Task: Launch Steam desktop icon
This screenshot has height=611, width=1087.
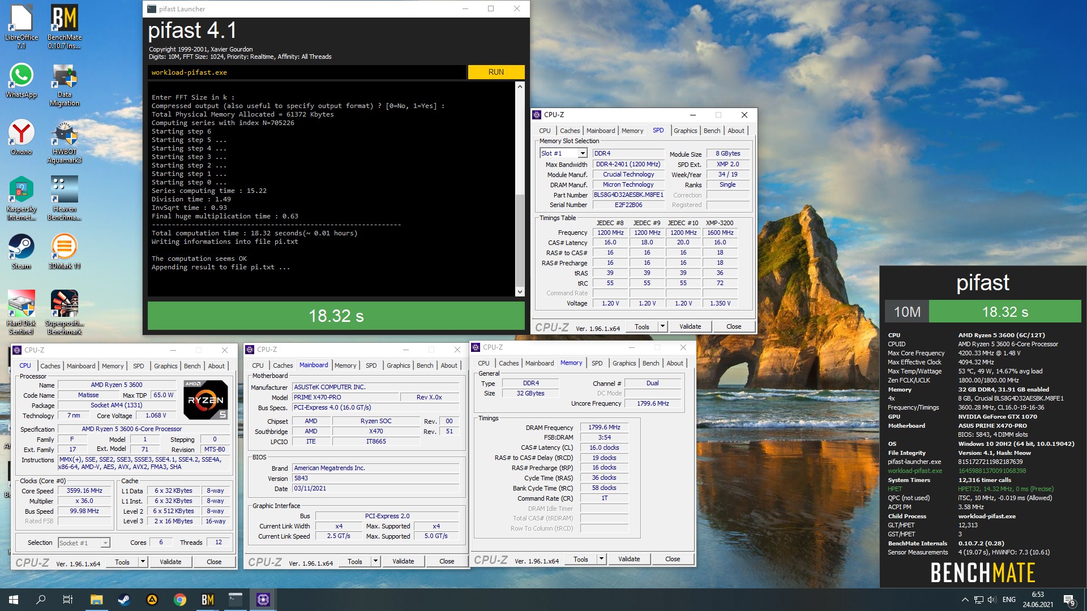Action: 22,251
